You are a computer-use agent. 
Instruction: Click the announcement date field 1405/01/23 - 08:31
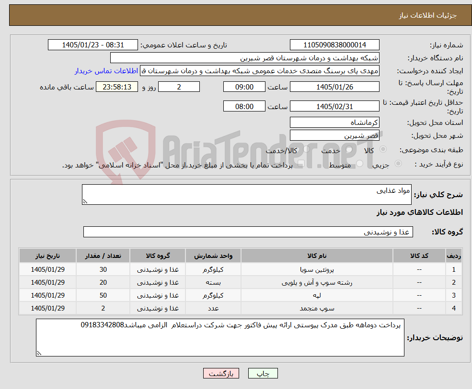tap(92, 45)
